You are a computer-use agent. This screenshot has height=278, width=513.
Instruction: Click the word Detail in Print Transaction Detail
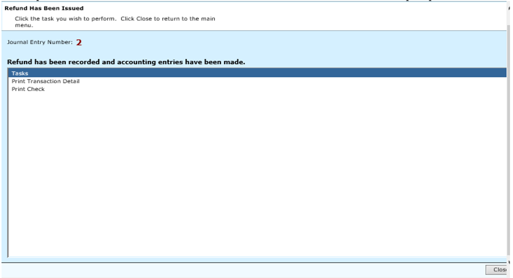[x=71, y=81]
